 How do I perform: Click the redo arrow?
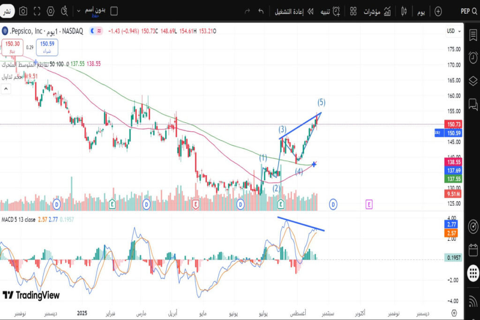click(x=247, y=11)
